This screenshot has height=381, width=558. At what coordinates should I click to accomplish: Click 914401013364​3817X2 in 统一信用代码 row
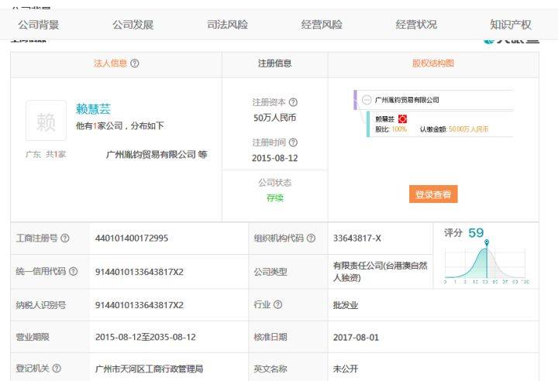[x=139, y=272]
